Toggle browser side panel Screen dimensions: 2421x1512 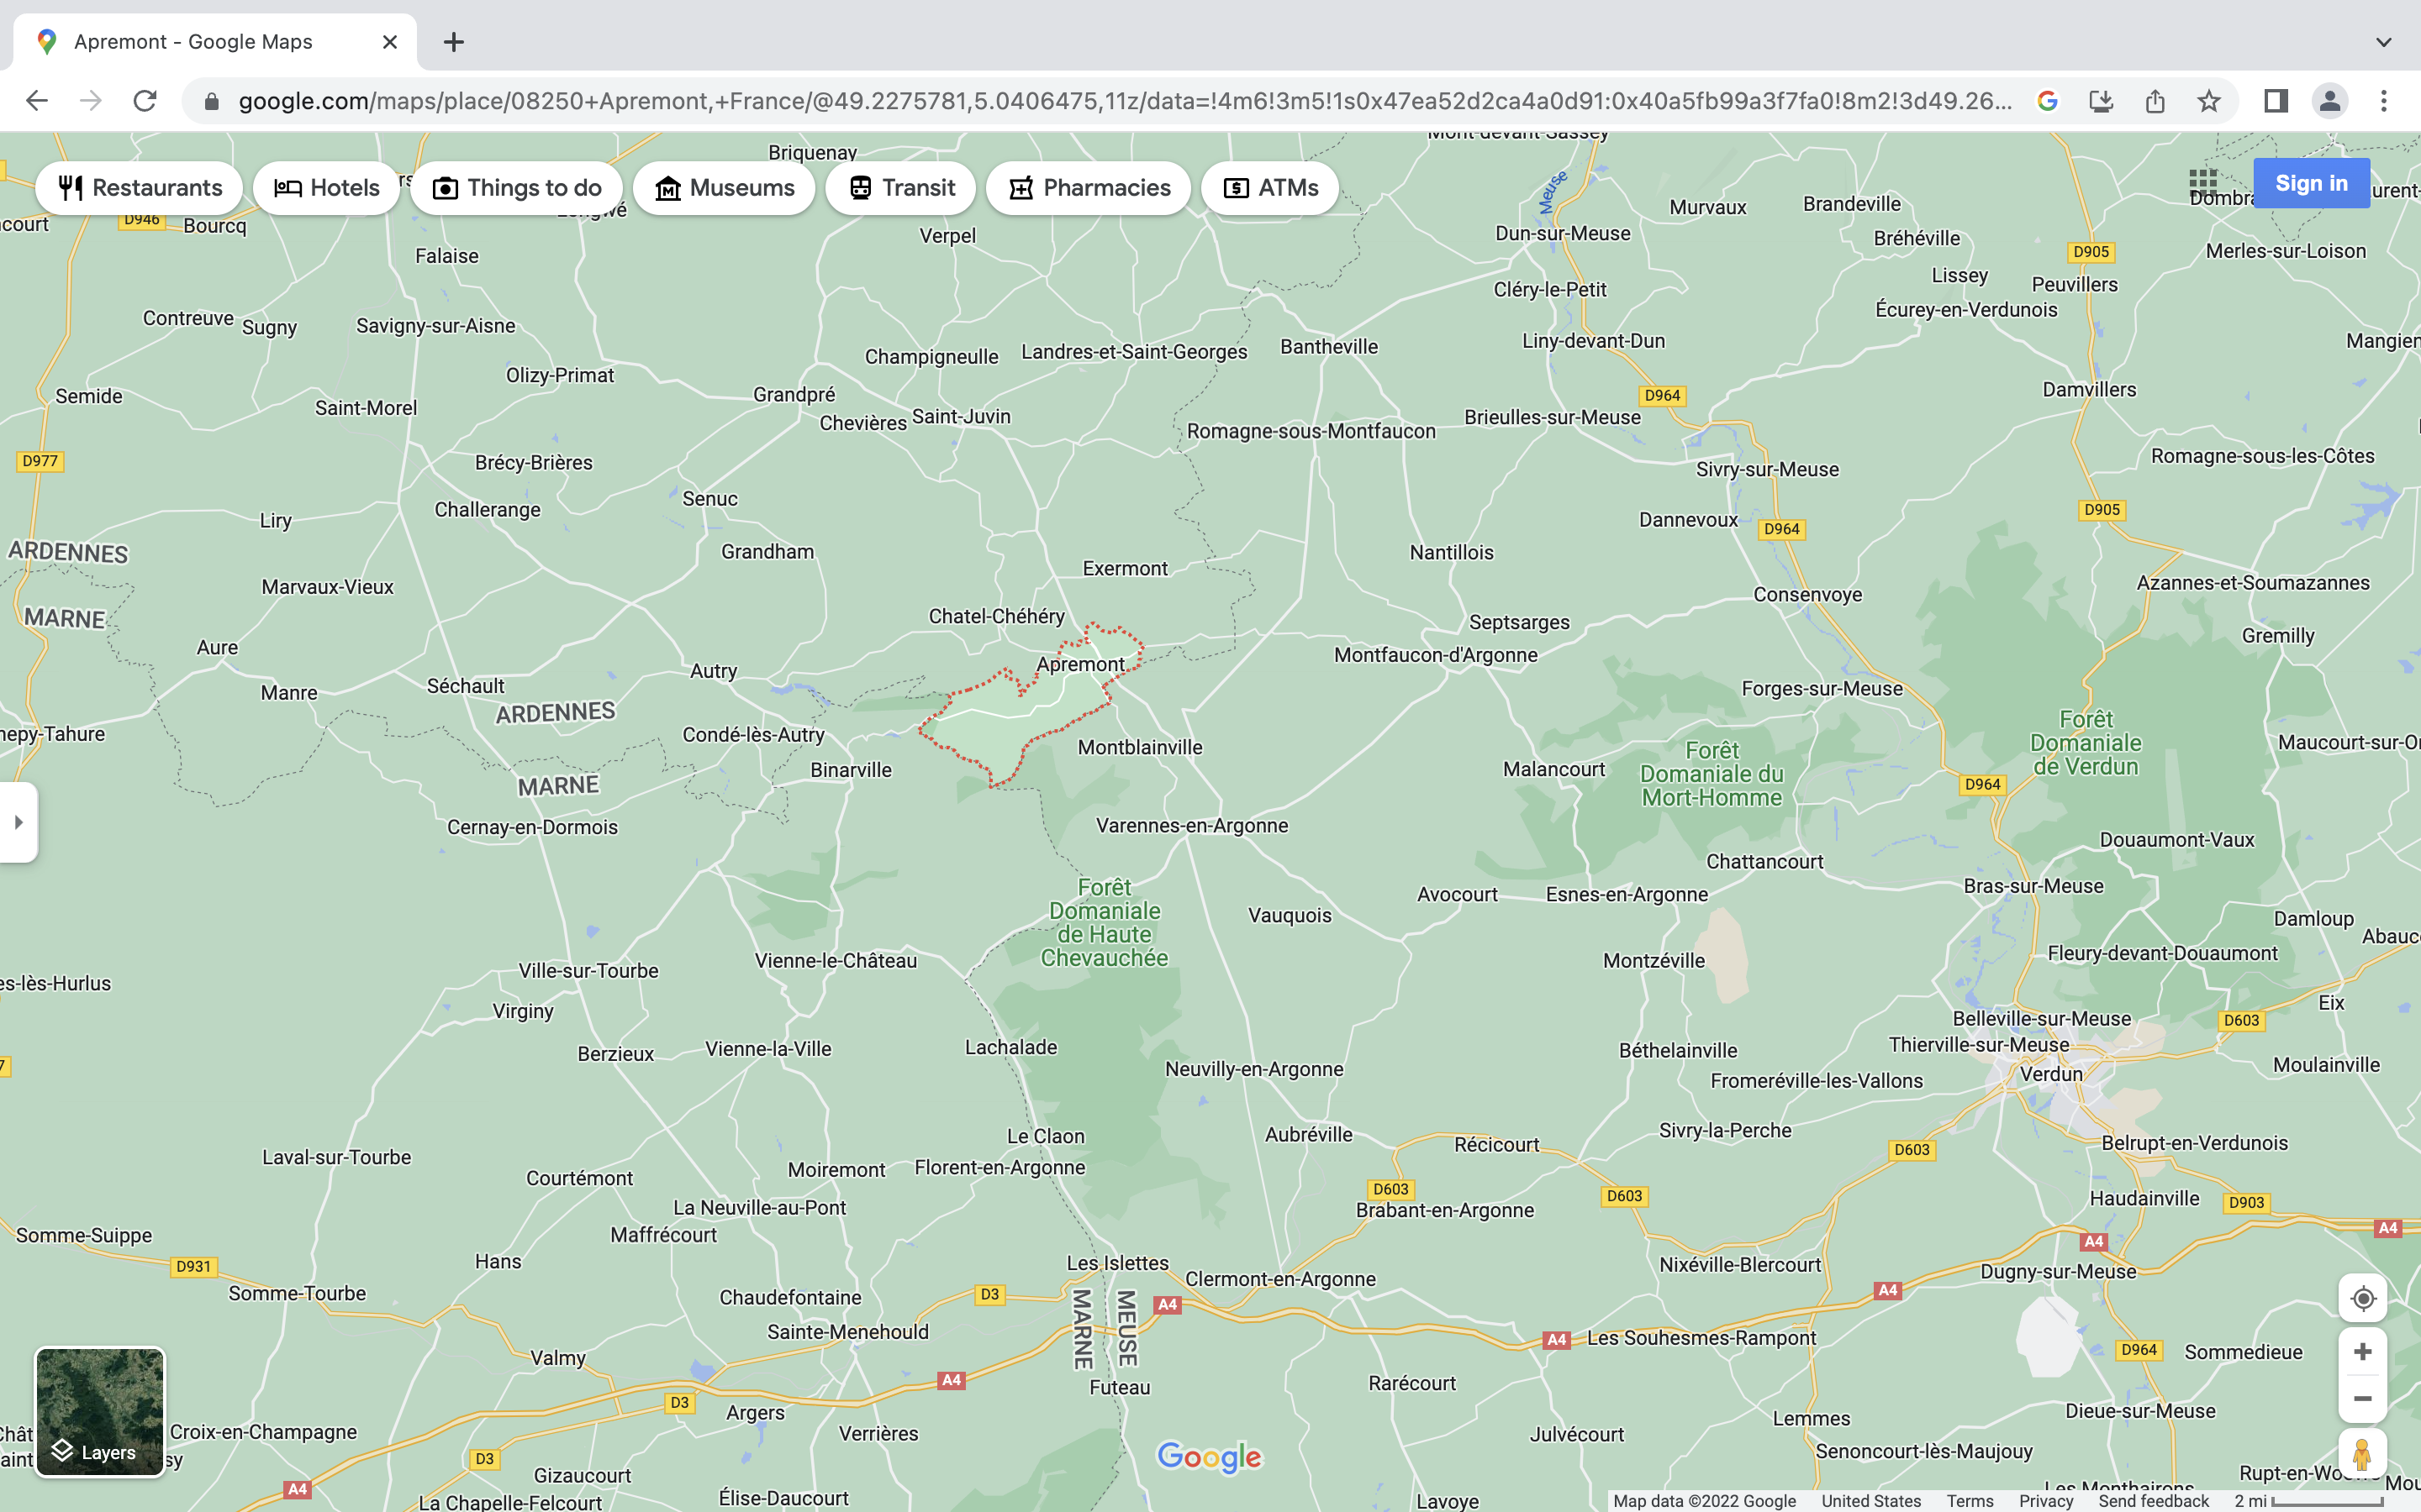point(2276,101)
